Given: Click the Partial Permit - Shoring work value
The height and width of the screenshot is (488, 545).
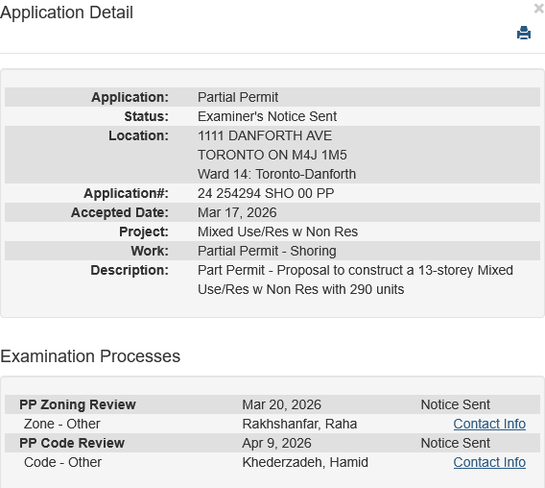Looking at the screenshot, I should click(x=267, y=251).
